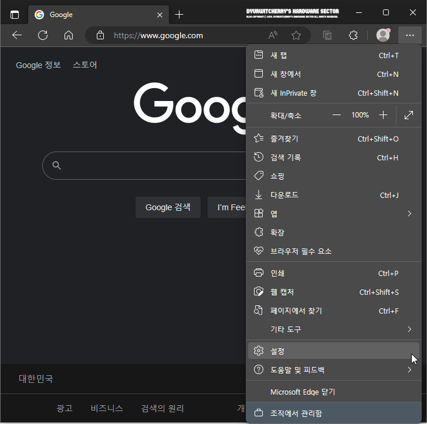Open 검색 기록 from the menu

coord(334,157)
